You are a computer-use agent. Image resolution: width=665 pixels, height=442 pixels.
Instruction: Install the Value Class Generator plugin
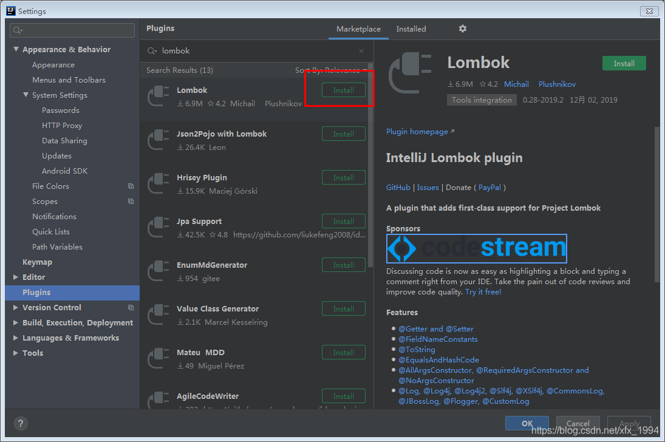[x=344, y=308]
